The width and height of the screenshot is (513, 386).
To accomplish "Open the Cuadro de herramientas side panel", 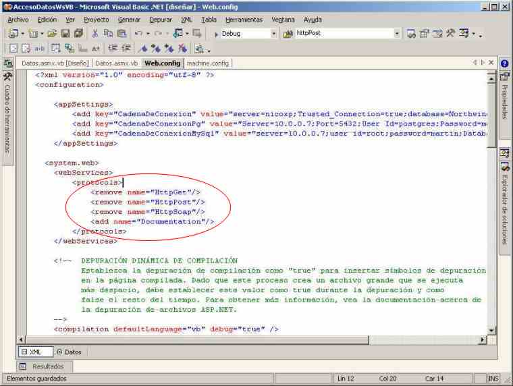I will tap(7, 118).
